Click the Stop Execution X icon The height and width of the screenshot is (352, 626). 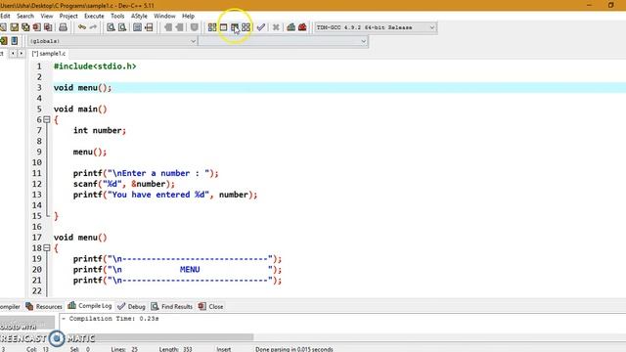pyautogui.click(x=276, y=27)
